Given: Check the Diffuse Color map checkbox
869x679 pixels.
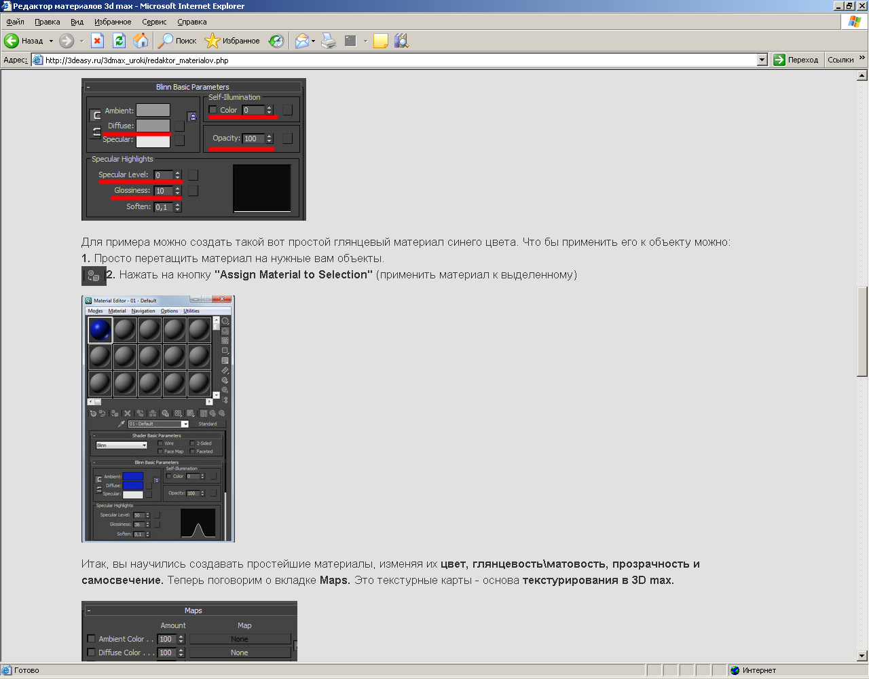Looking at the screenshot, I should (x=91, y=653).
